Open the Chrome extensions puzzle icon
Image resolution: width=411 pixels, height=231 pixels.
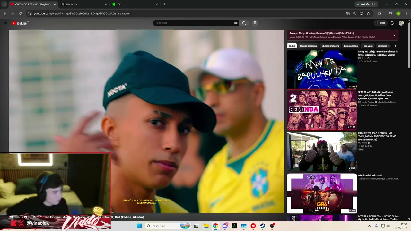point(379,13)
